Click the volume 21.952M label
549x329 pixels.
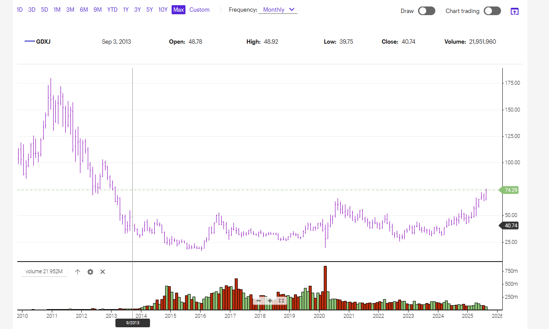click(44, 272)
